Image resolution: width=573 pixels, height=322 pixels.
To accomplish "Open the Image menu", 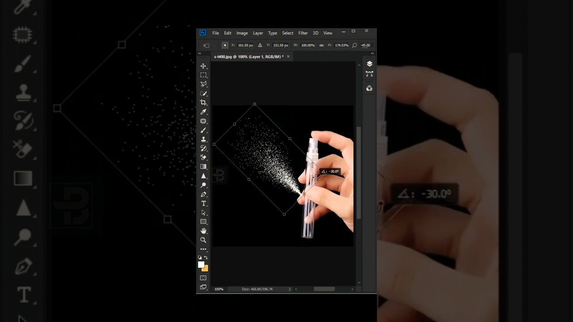I will [x=242, y=33].
